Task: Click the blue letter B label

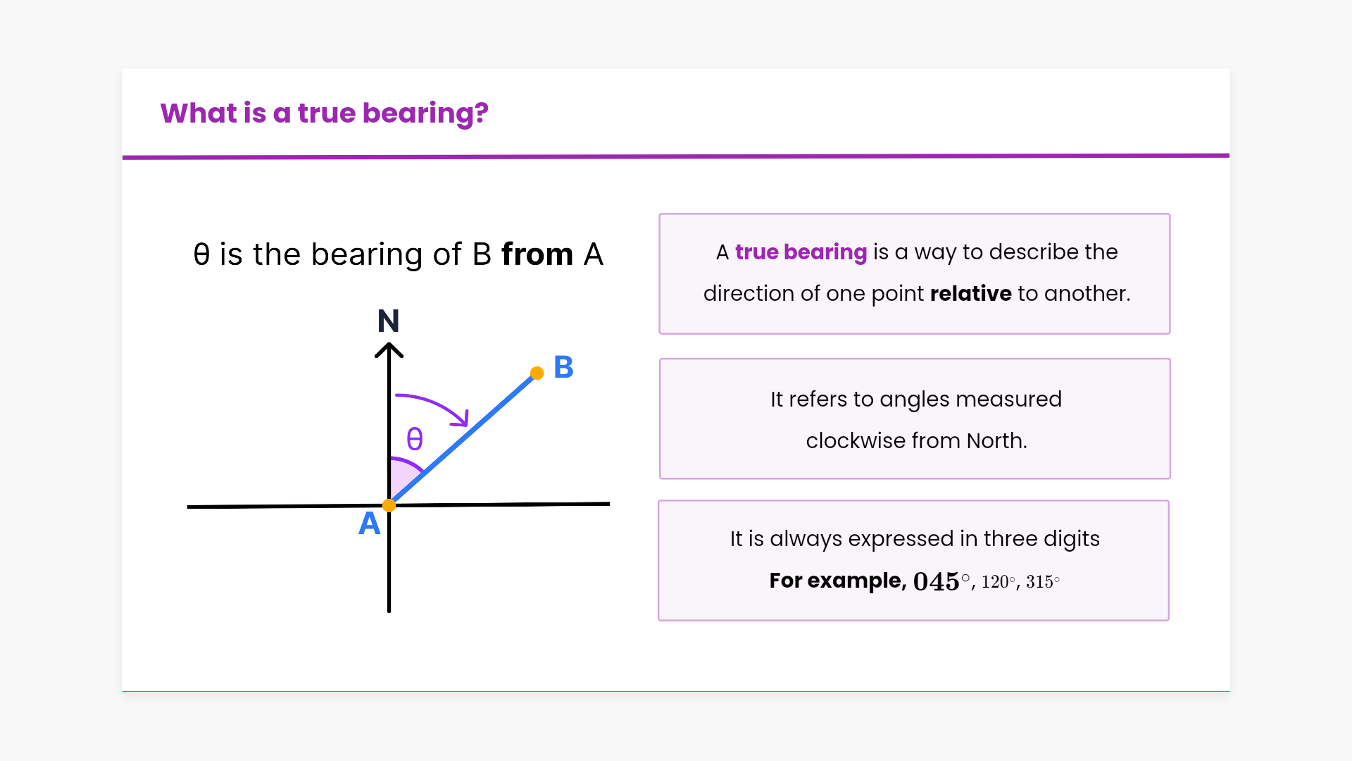Action: point(563,367)
